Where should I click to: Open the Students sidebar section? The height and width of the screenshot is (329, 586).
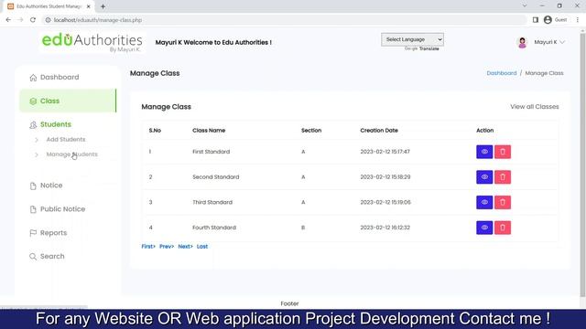55,124
